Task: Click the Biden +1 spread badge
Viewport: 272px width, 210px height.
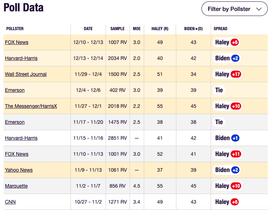Action: point(227,138)
